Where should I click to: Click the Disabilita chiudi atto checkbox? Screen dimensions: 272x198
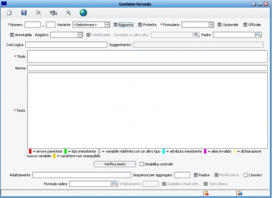[164, 184]
